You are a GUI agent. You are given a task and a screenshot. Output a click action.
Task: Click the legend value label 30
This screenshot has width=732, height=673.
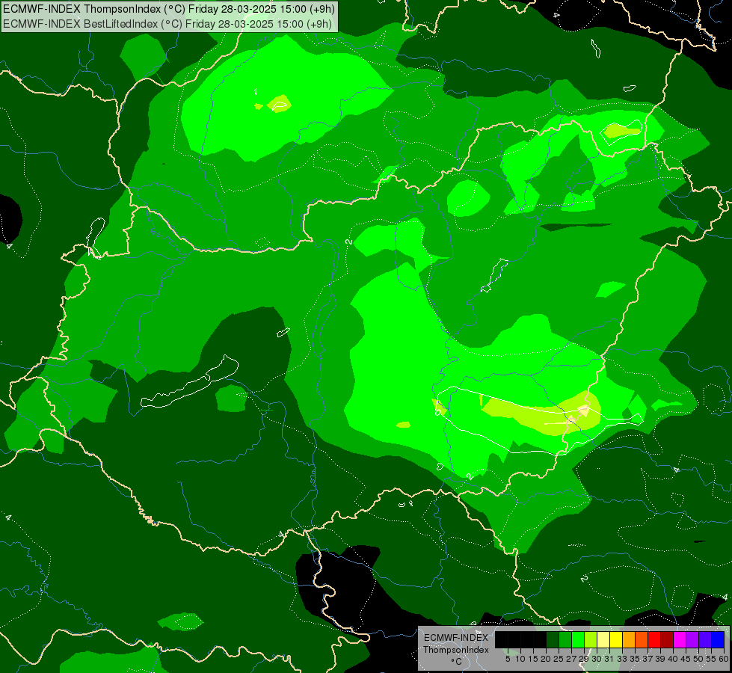pyautogui.click(x=597, y=659)
